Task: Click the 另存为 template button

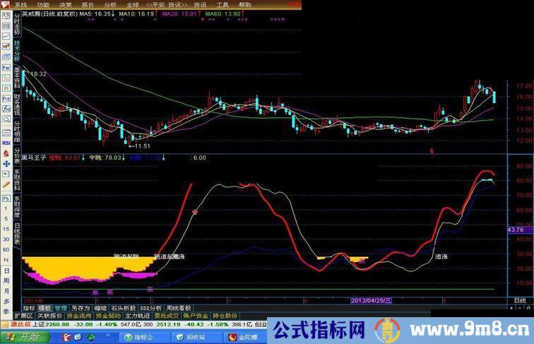Action: [x=81, y=308]
